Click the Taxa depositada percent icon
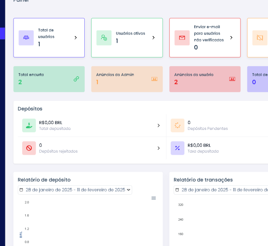The width and height of the screenshot is (268, 246). (x=178, y=148)
